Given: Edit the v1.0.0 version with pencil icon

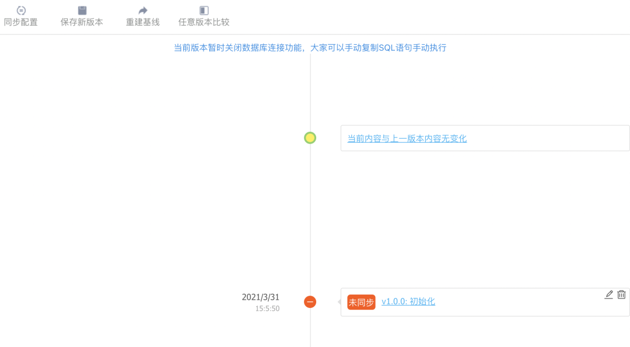Looking at the screenshot, I should pyautogui.click(x=608, y=295).
